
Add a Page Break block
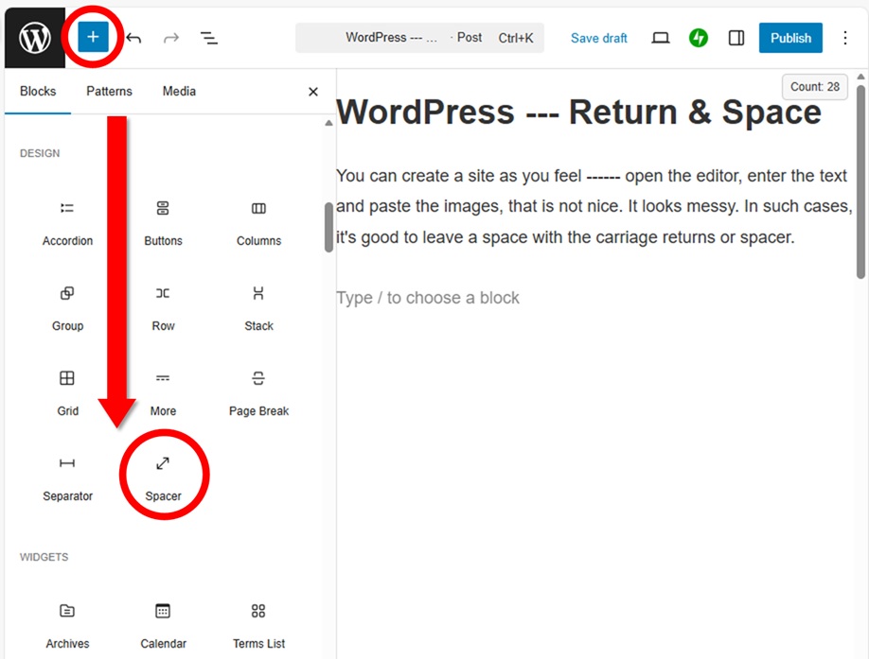point(258,391)
